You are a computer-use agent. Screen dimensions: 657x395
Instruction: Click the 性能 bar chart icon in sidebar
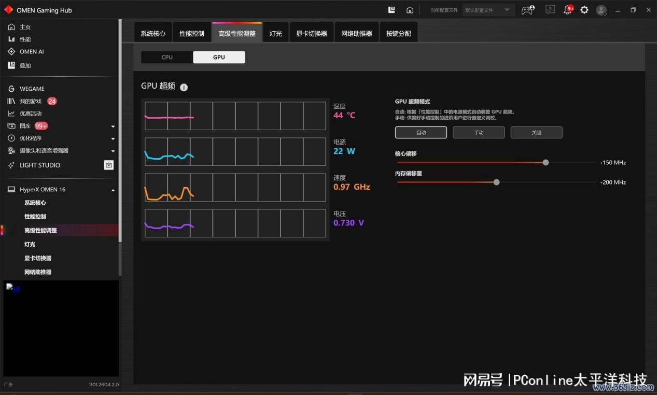click(11, 39)
